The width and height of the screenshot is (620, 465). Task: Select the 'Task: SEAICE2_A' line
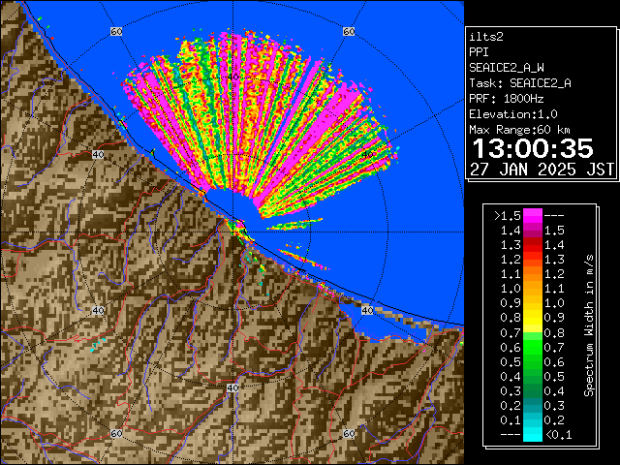(520, 83)
